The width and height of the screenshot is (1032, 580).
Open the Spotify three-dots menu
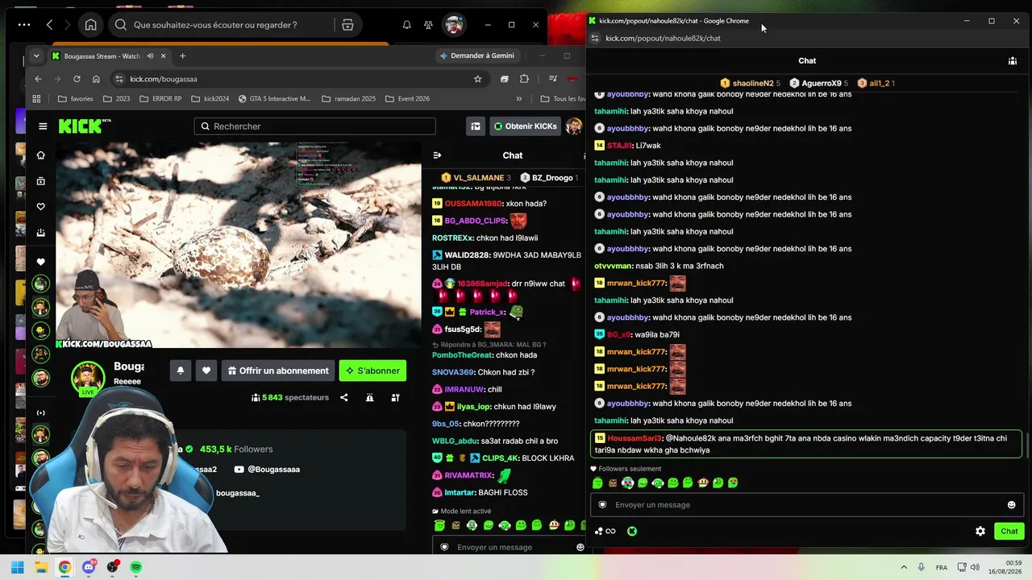pos(24,25)
